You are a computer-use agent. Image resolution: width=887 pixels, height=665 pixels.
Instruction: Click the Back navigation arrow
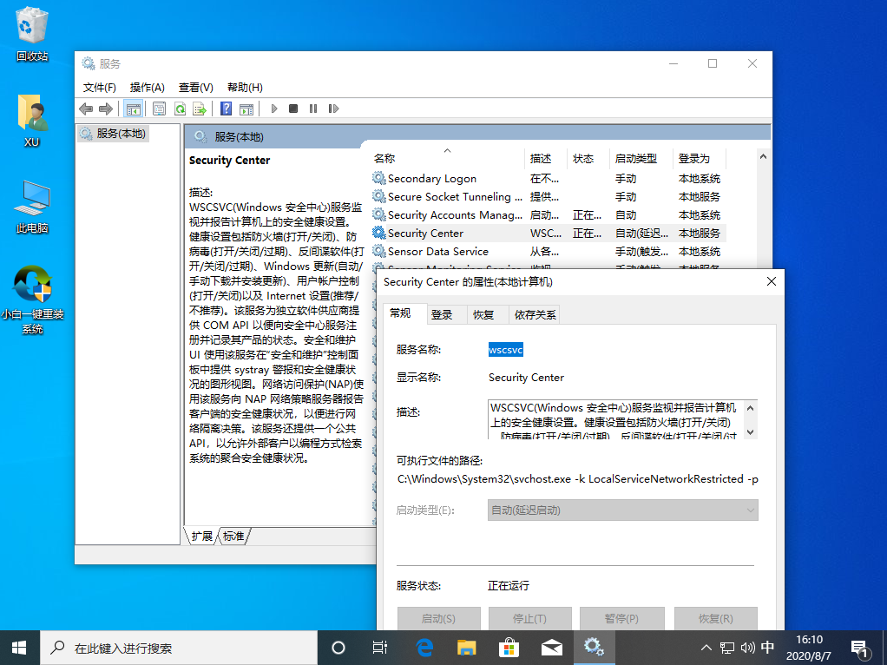(x=84, y=108)
